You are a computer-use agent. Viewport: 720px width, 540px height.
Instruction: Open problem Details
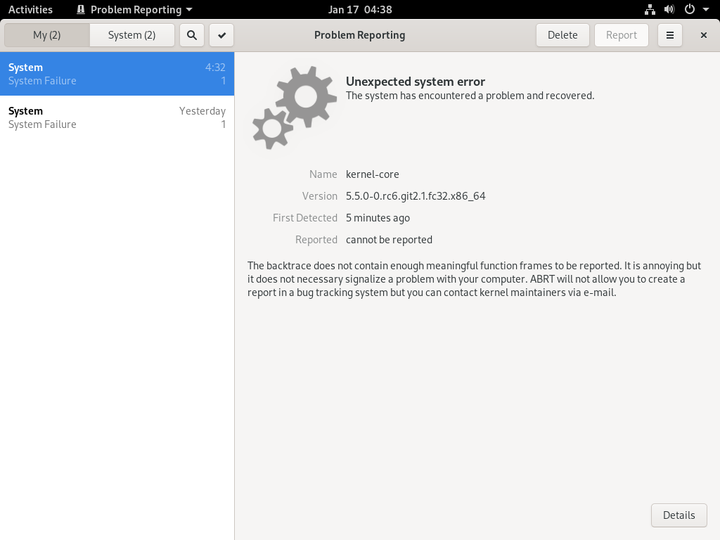(679, 515)
